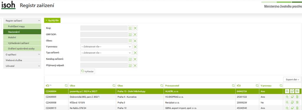
Task: Collapse the Rychlý filtr panel
Action: [x=52, y=20]
